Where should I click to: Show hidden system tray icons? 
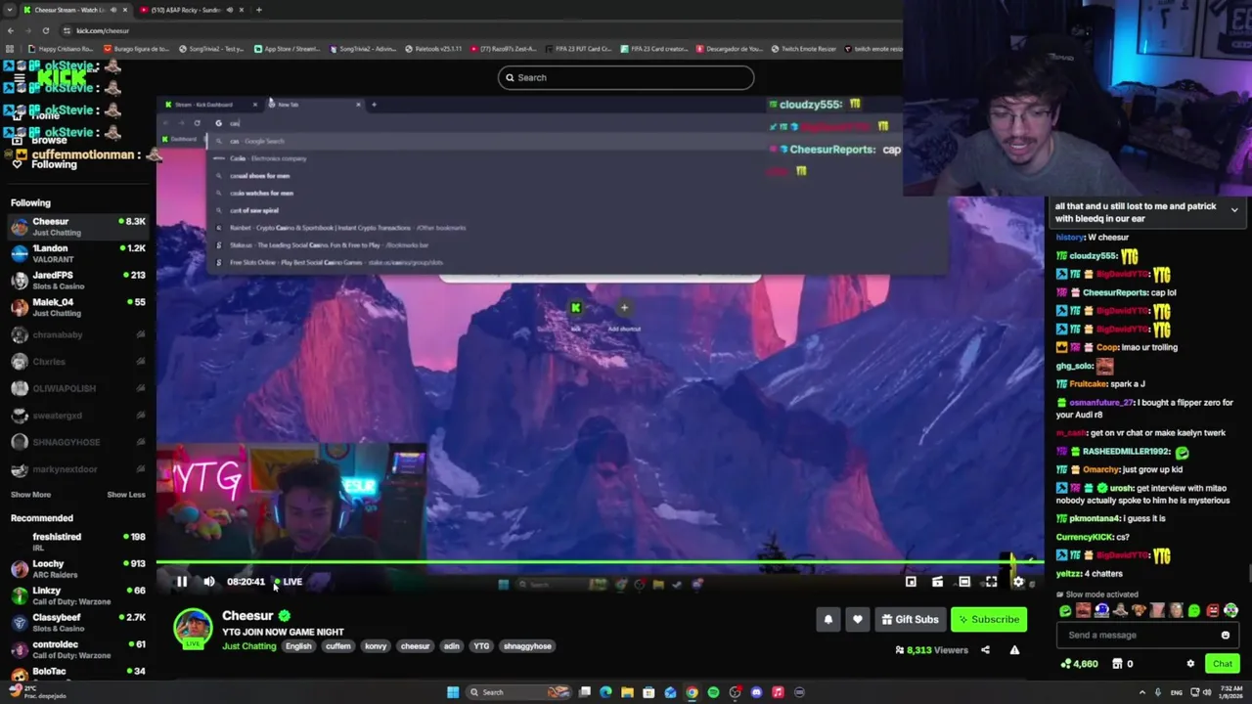pos(1141,692)
